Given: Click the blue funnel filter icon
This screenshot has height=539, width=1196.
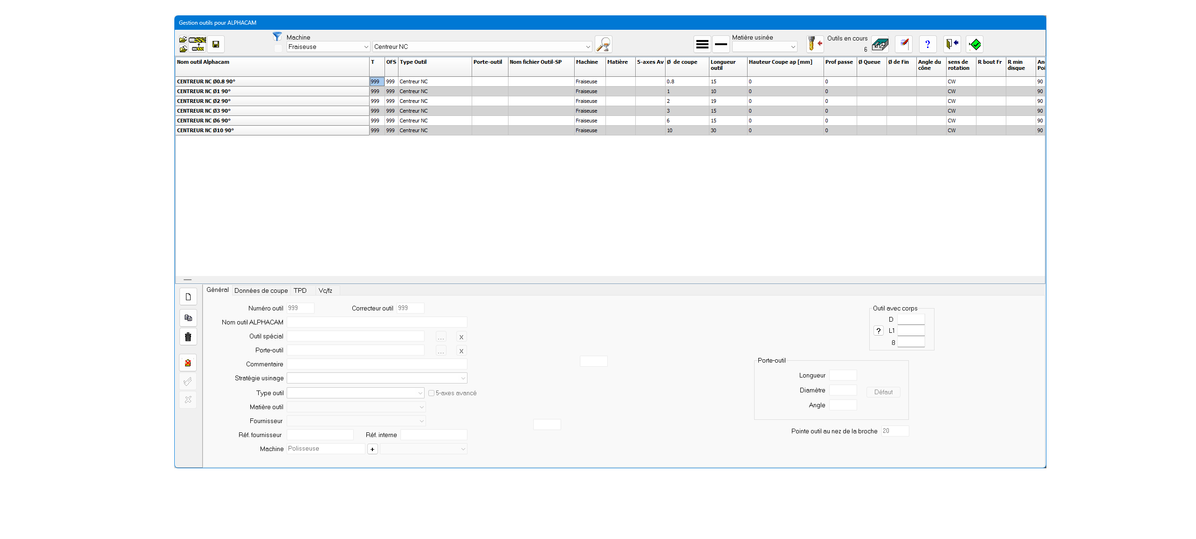Looking at the screenshot, I should [277, 36].
